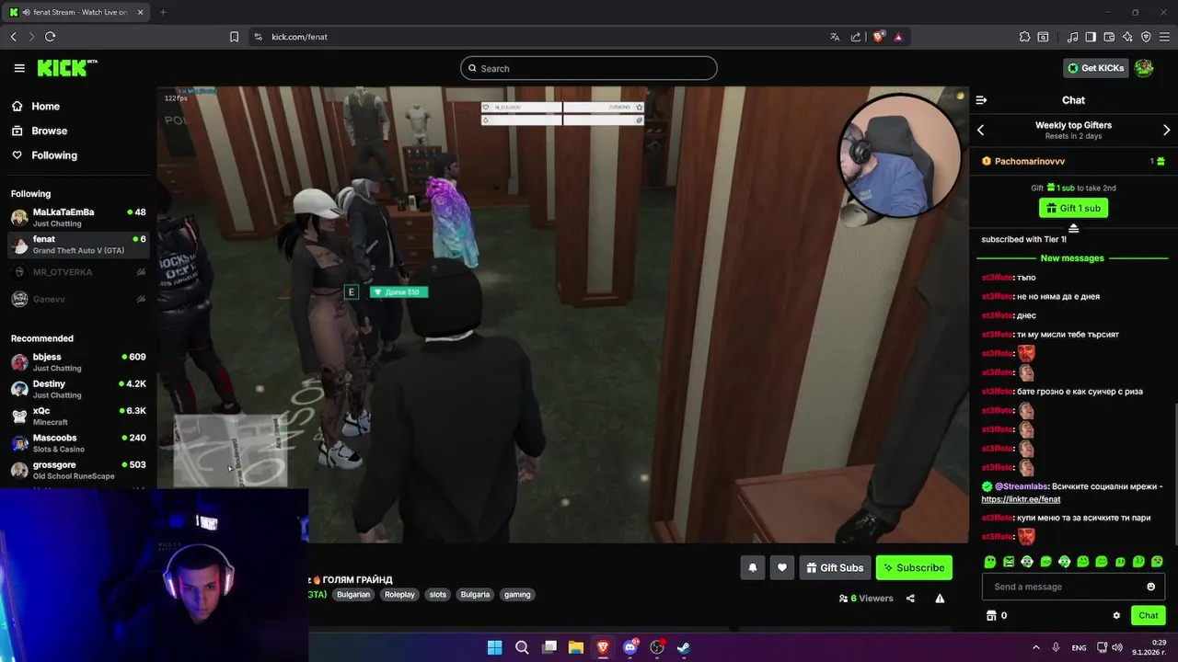This screenshot has height=662, width=1178.
Task: Open the Kick hamburger sidebar menu
Action: 19,68
